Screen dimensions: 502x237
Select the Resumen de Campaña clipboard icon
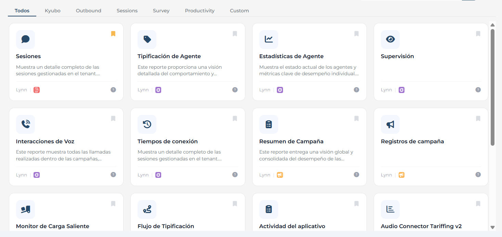269,124
